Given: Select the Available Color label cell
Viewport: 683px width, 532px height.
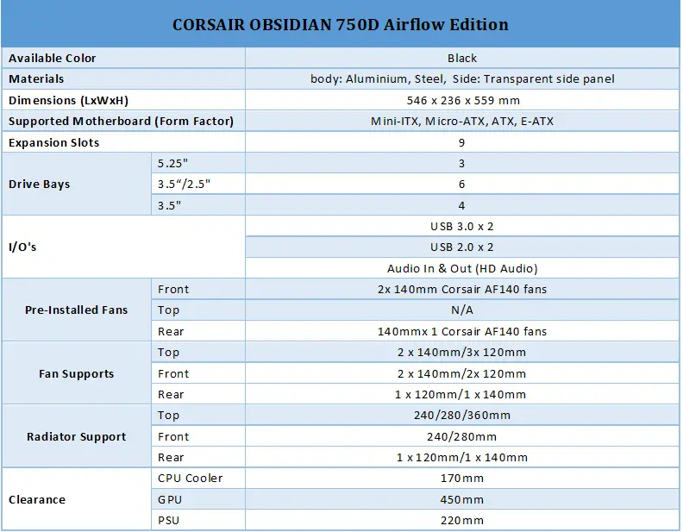Looking at the screenshot, I should 123,58.
